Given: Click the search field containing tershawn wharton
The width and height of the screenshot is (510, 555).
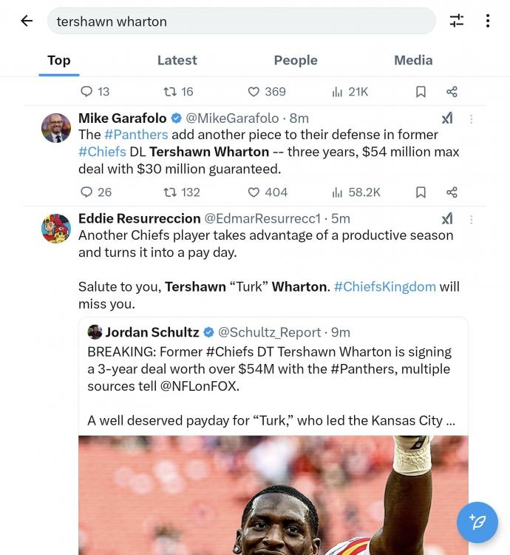Looking at the screenshot, I should (241, 21).
